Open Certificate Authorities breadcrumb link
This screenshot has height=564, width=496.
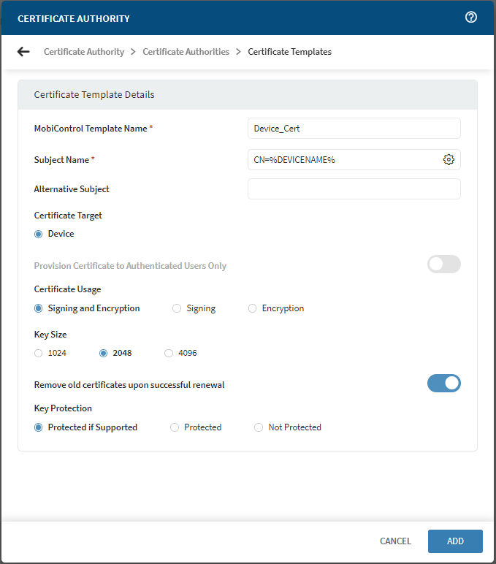[x=186, y=52]
